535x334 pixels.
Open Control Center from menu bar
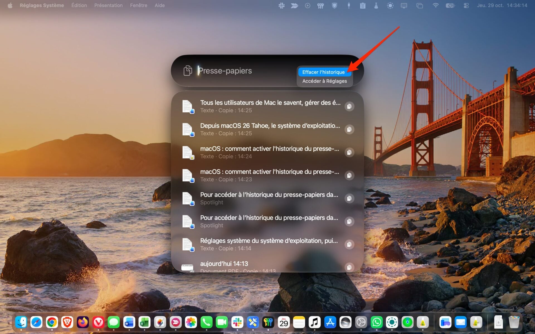tap(466, 5)
